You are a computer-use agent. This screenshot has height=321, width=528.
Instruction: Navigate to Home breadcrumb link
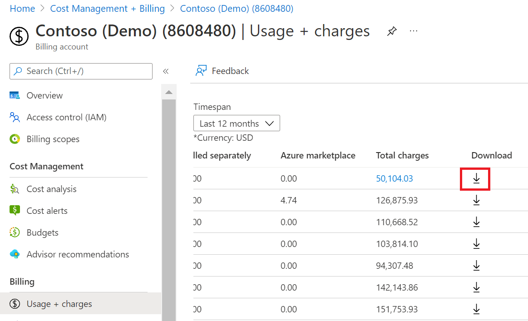coord(22,9)
